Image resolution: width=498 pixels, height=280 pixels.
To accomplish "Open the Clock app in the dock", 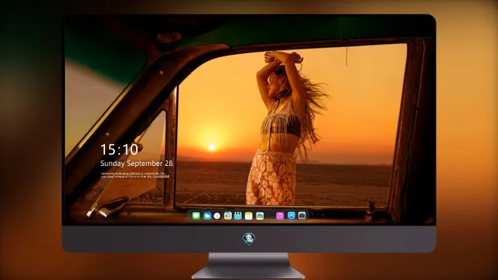I will point(217,216).
